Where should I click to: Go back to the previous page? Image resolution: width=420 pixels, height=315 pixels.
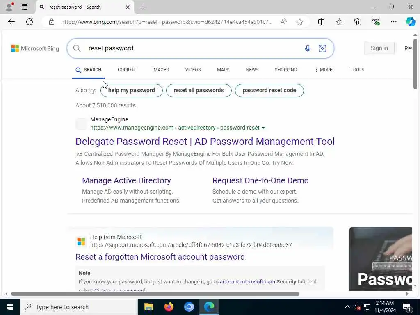[x=11, y=22]
